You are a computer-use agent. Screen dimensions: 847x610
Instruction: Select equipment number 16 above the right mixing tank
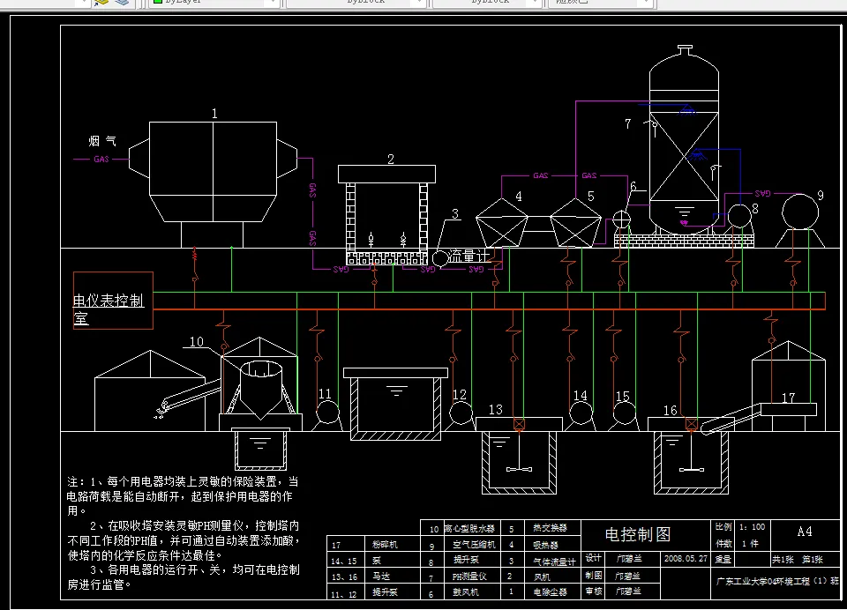pyautogui.click(x=670, y=410)
